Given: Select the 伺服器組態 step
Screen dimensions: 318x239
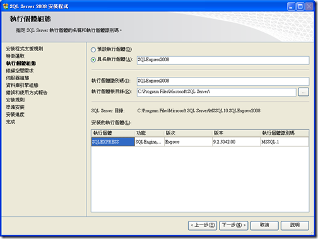Looking at the screenshot, I should pos(18,78).
